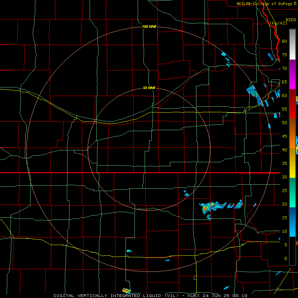Click the 15 value on the VIL scale
Screen dimensions: 298x298
pos(284,218)
